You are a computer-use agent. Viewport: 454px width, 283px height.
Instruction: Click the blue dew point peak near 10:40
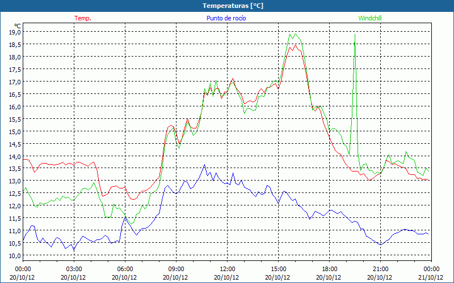(205, 165)
